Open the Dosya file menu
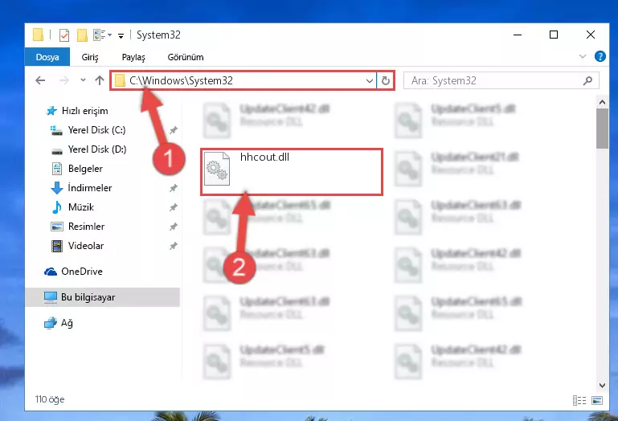 point(47,57)
